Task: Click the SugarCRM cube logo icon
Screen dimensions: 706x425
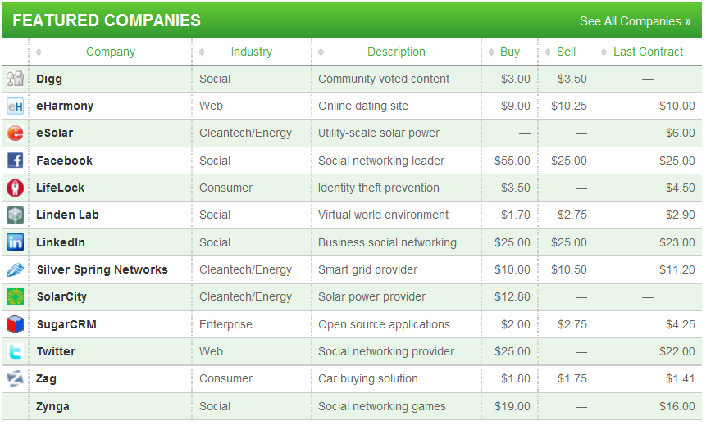Action: 15,324
